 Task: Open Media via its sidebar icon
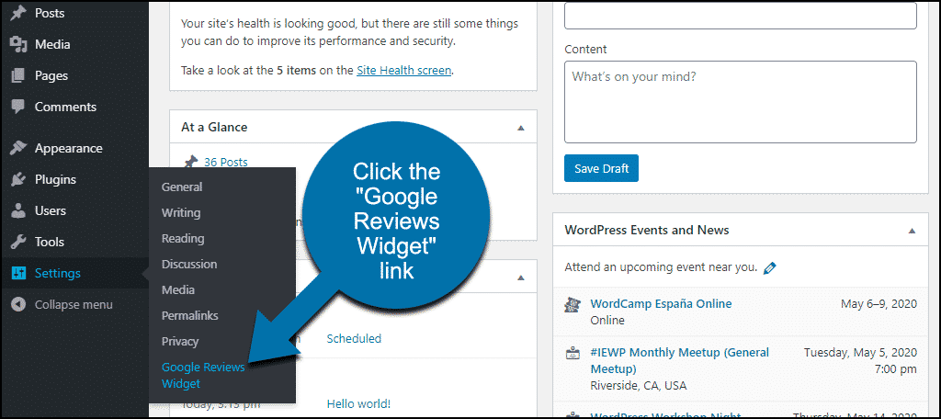point(18,44)
